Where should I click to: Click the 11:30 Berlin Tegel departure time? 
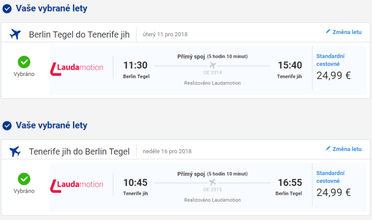point(136,65)
